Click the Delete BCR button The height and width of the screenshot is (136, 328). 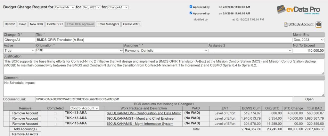click(x=55, y=24)
